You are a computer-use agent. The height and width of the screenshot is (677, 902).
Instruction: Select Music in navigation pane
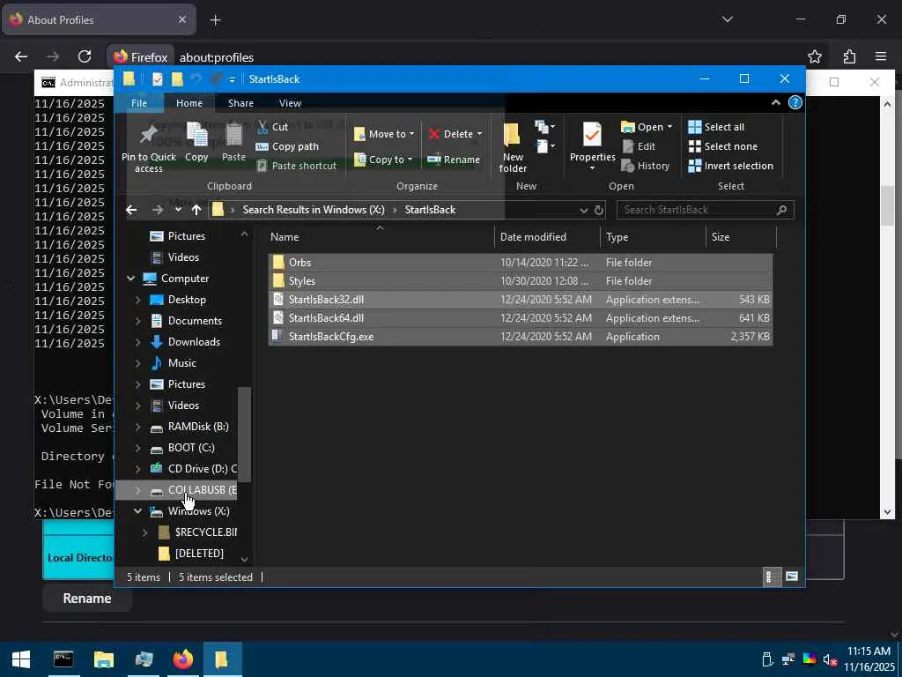point(181,363)
